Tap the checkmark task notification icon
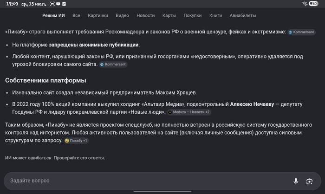This screenshot has height=194, width=325. click(64, 4)
